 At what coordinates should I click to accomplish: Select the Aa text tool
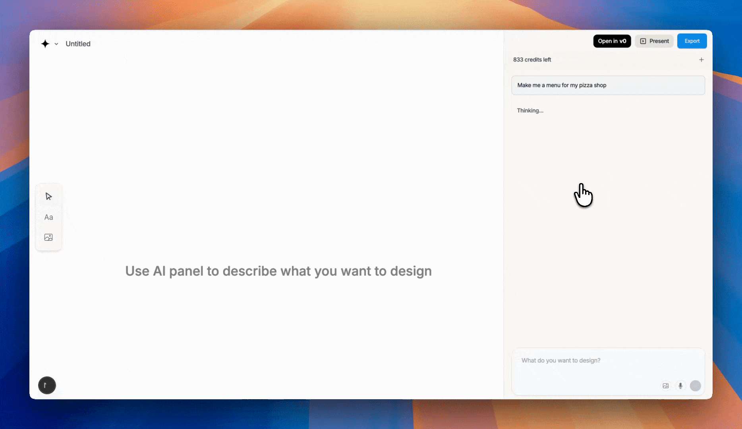[x=48, y=217]
